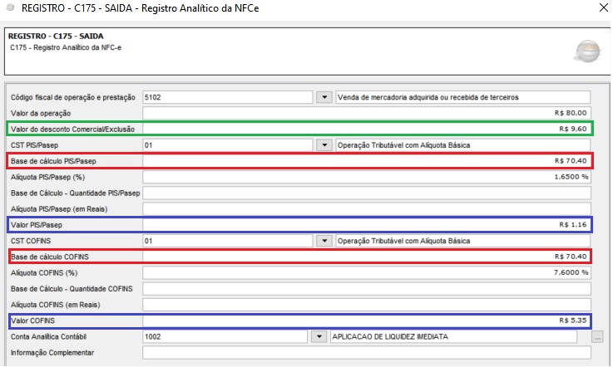
Task: Click the ellipsis browse button for Conta Analítica
Action: (x=597, y=337)
